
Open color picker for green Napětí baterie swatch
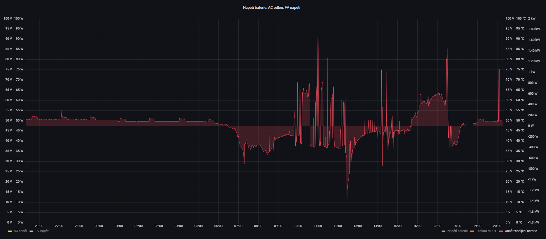pyautogui.click(x=443, y=231)
